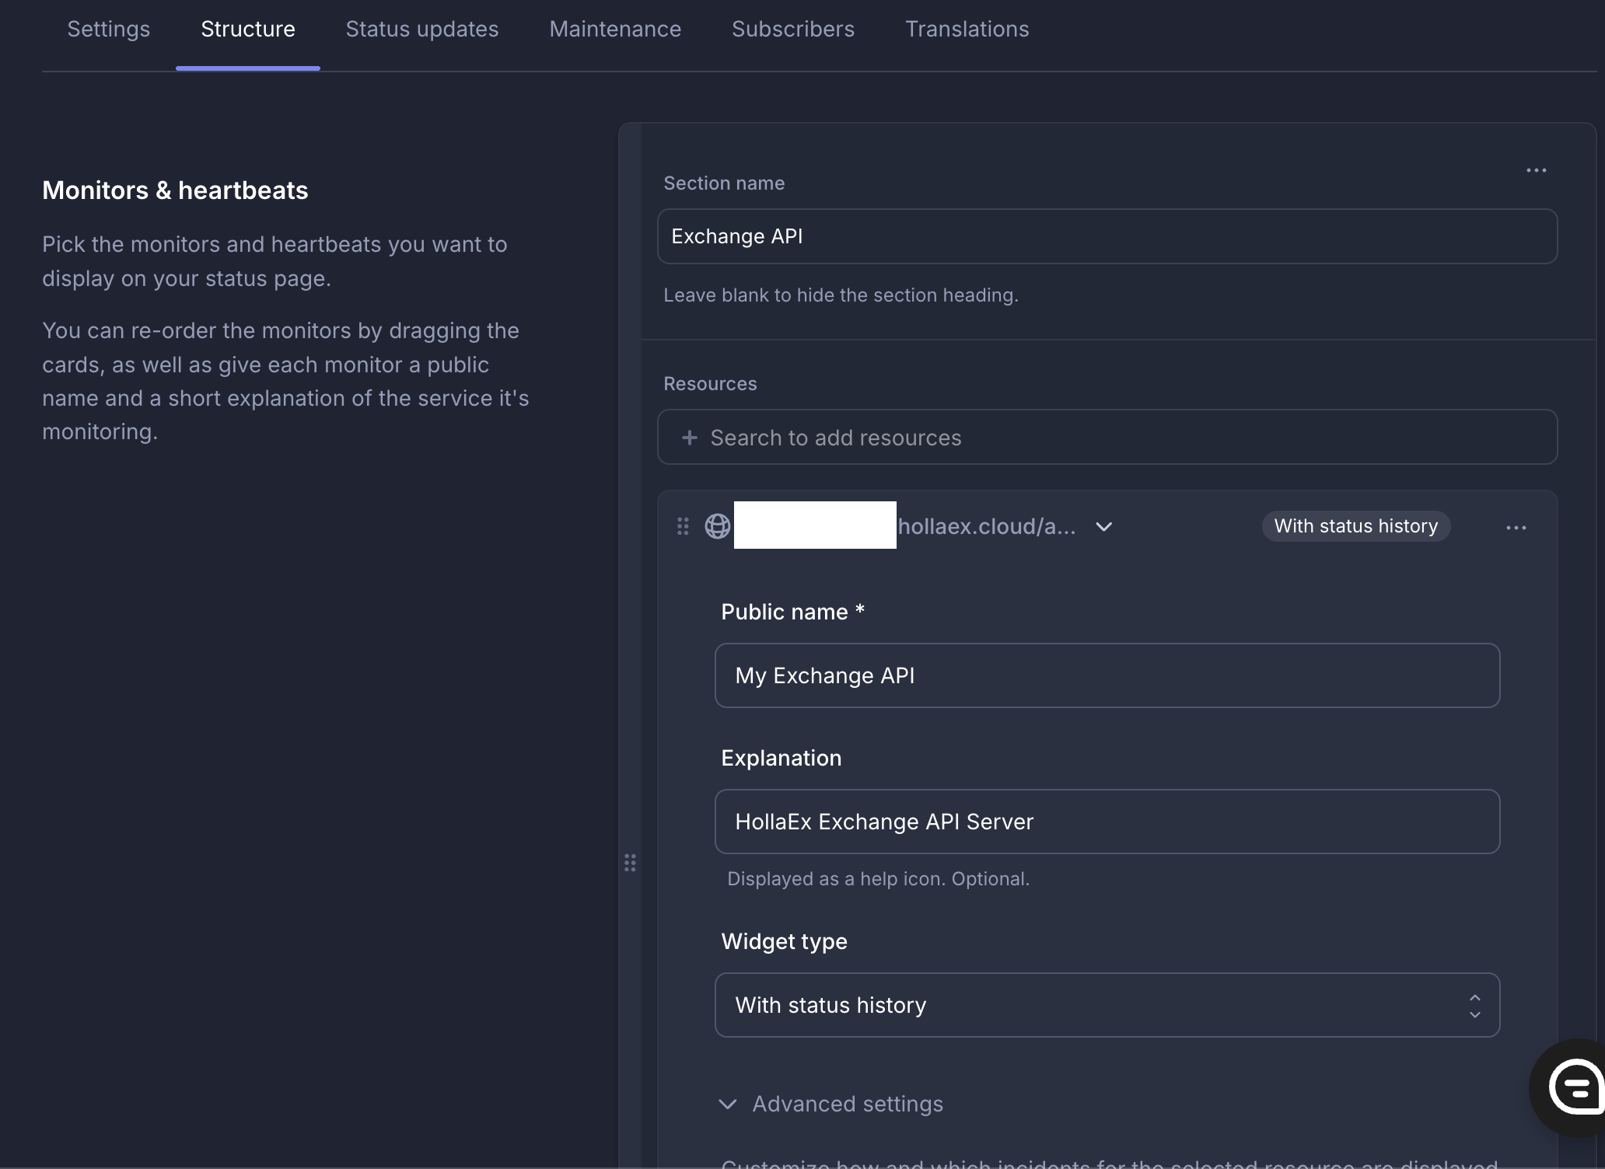Click the With status history badge

tap(1355, 526)
